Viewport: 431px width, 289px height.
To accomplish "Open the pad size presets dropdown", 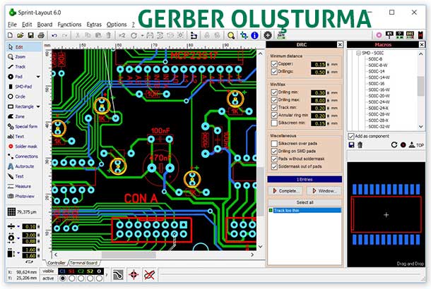I will point(18,238).
